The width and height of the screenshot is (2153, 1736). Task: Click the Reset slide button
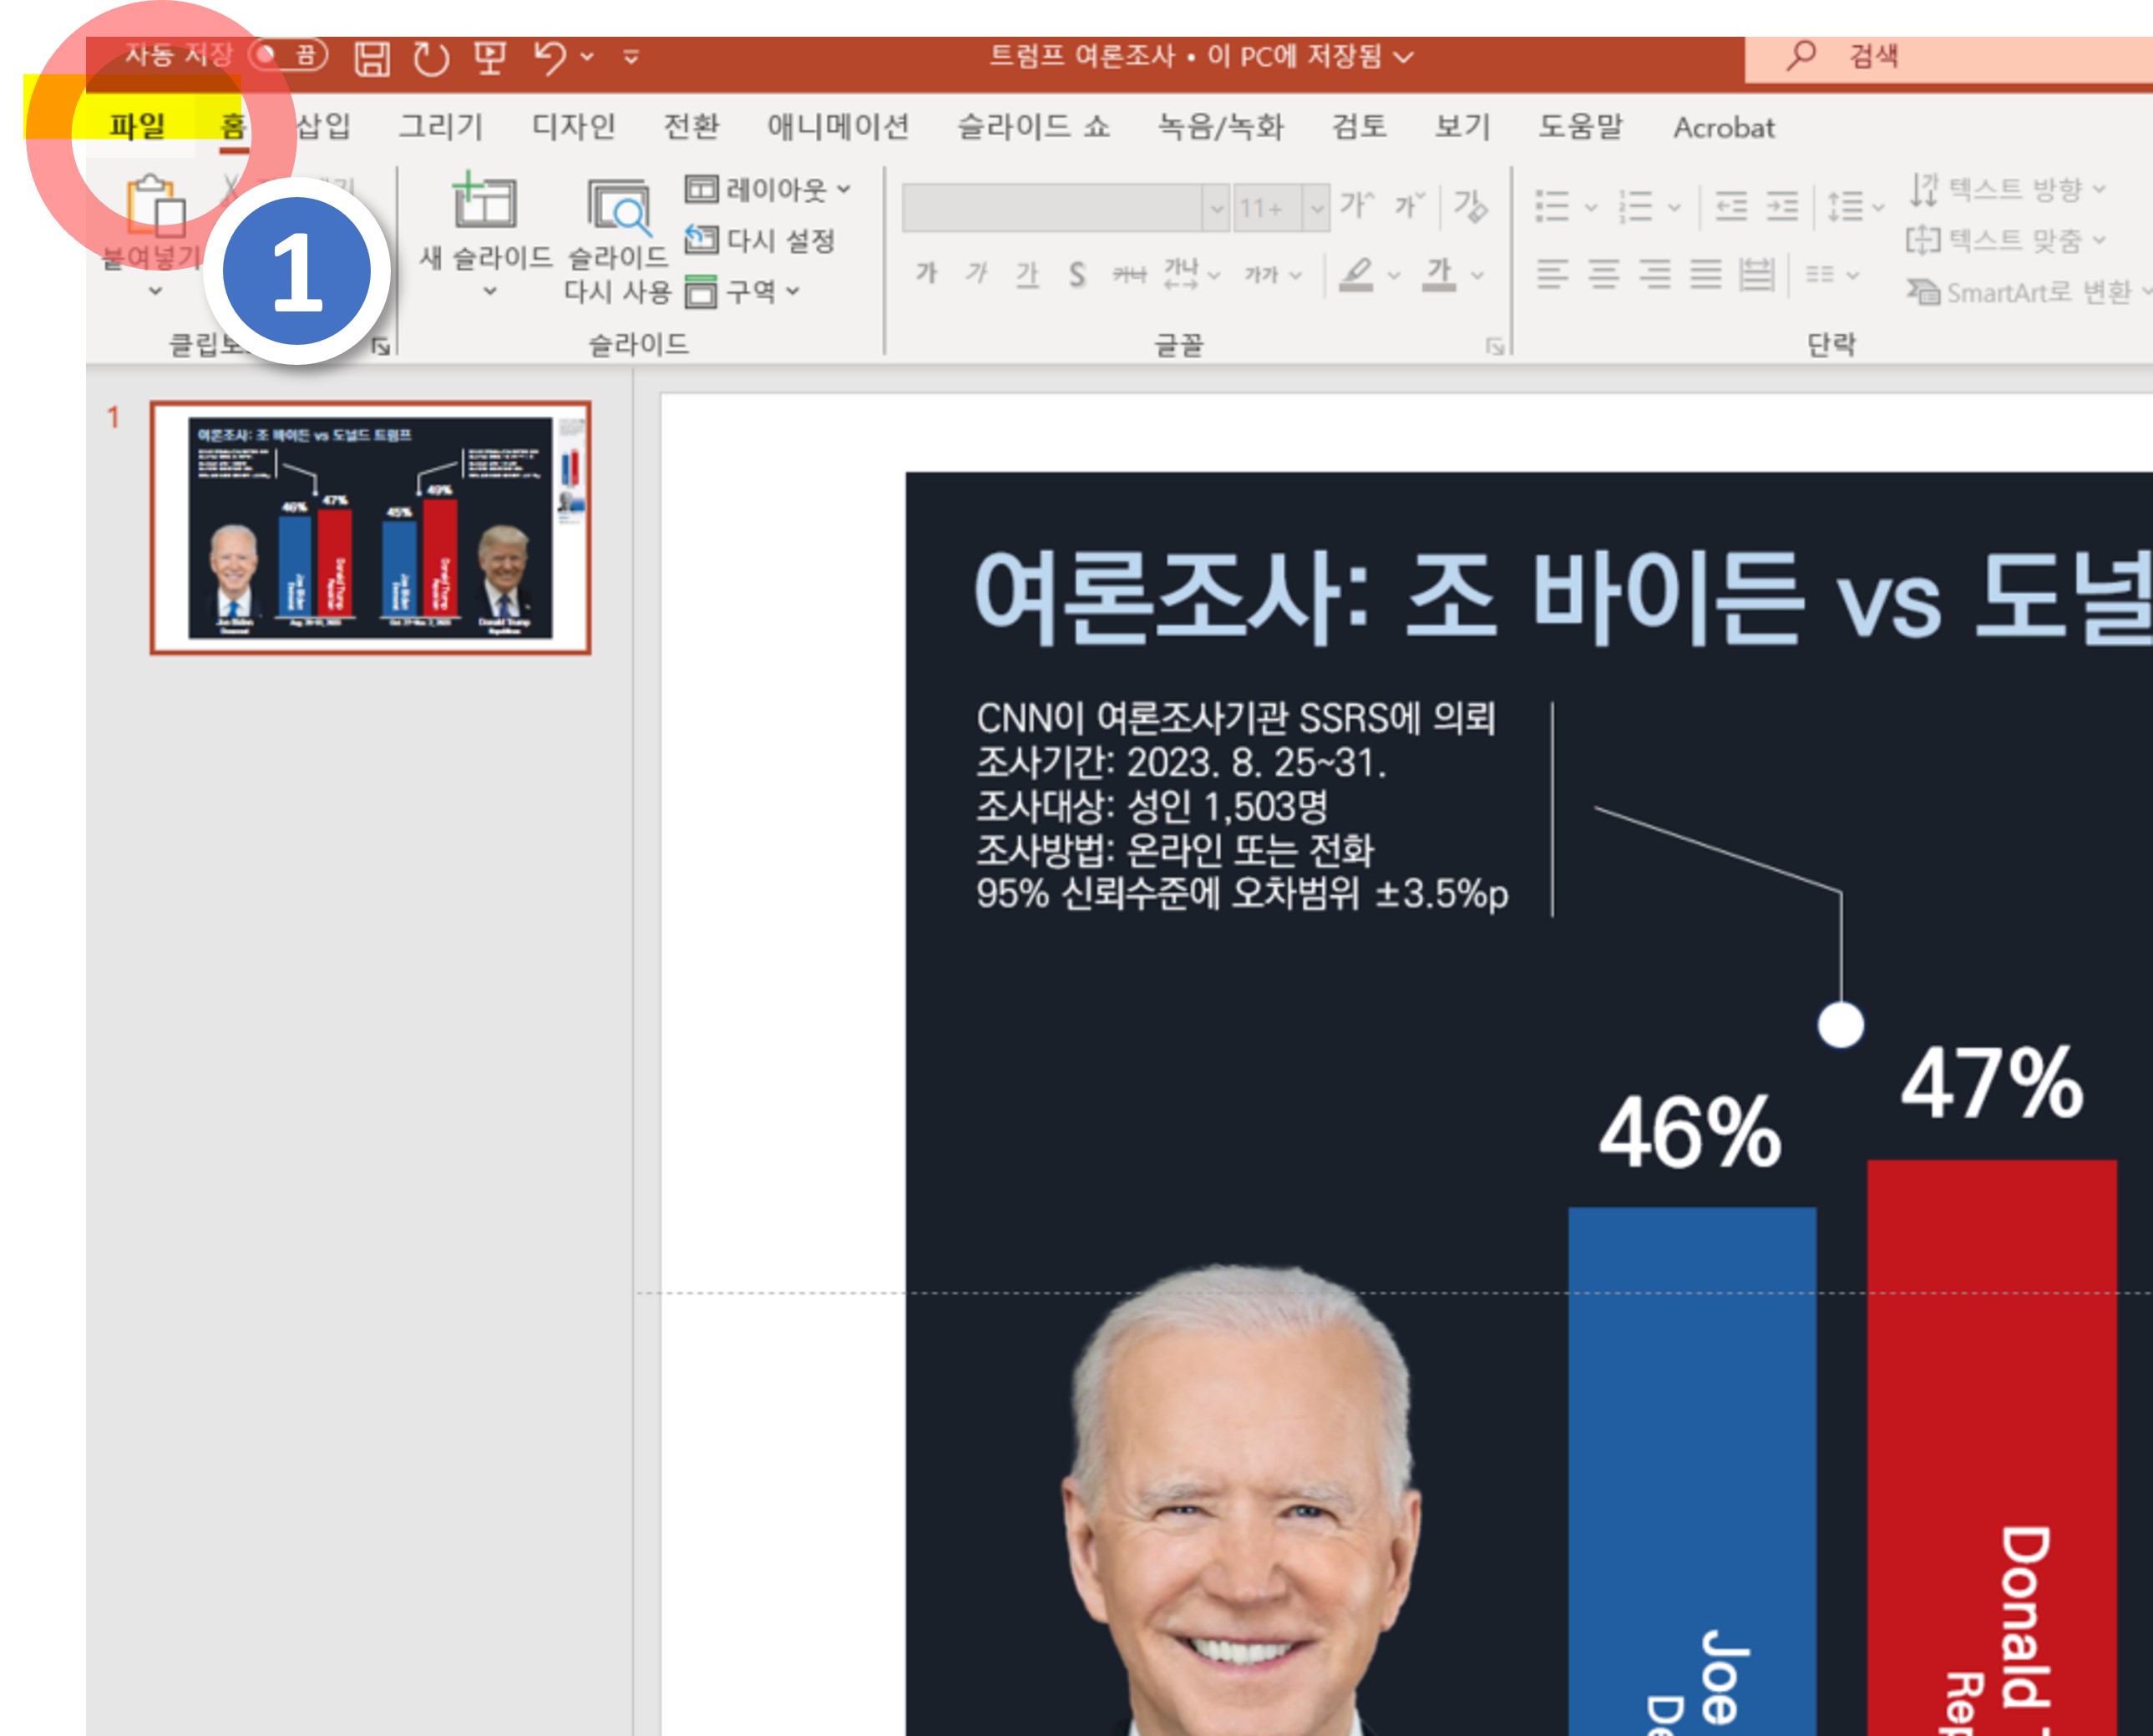pos(760,240)
